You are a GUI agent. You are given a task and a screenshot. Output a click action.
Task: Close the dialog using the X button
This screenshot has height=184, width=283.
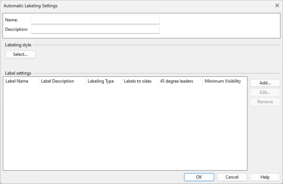tap(277, 6)
